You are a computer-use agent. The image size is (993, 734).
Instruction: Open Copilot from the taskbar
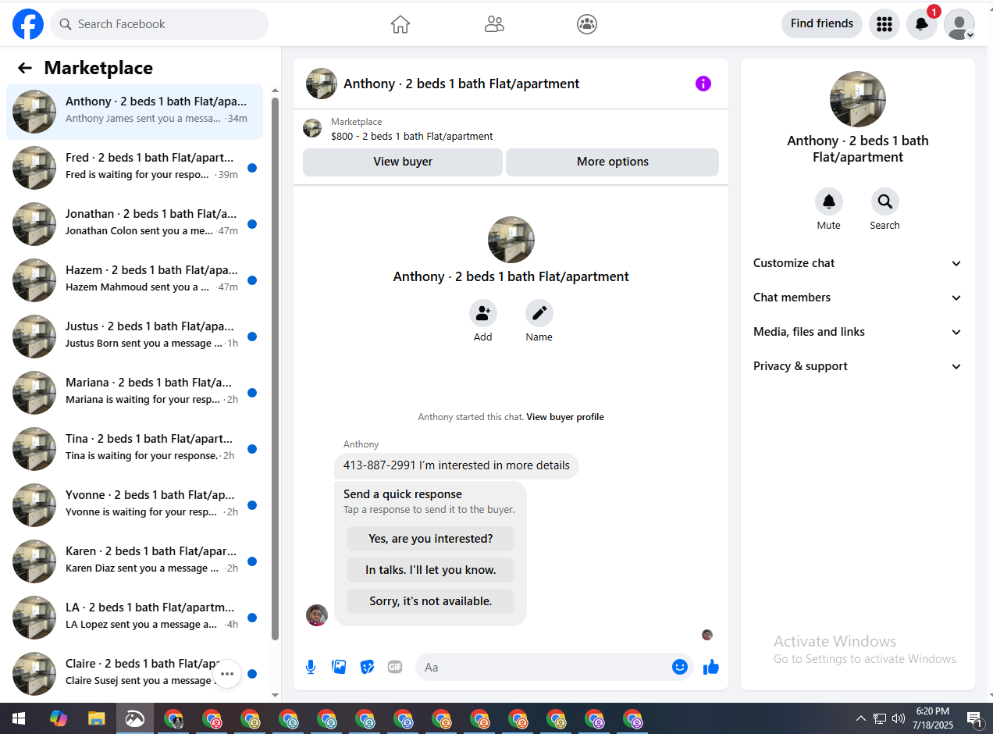coord(59,718)
